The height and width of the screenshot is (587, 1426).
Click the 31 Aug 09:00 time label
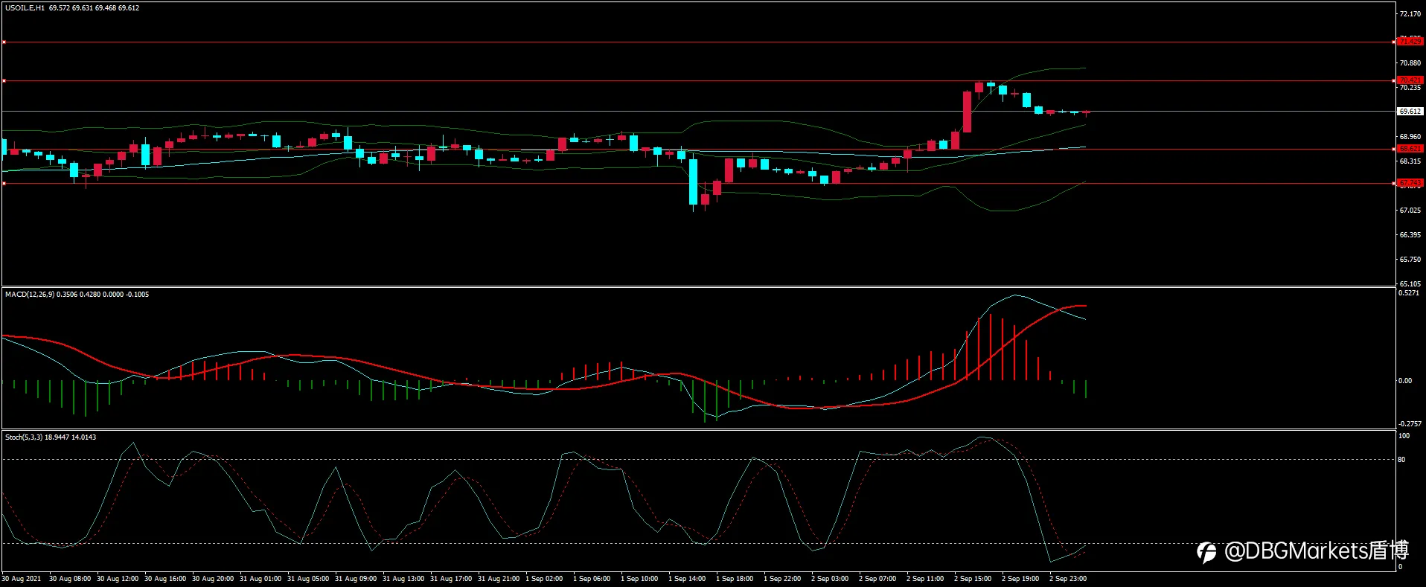point(356,579)
